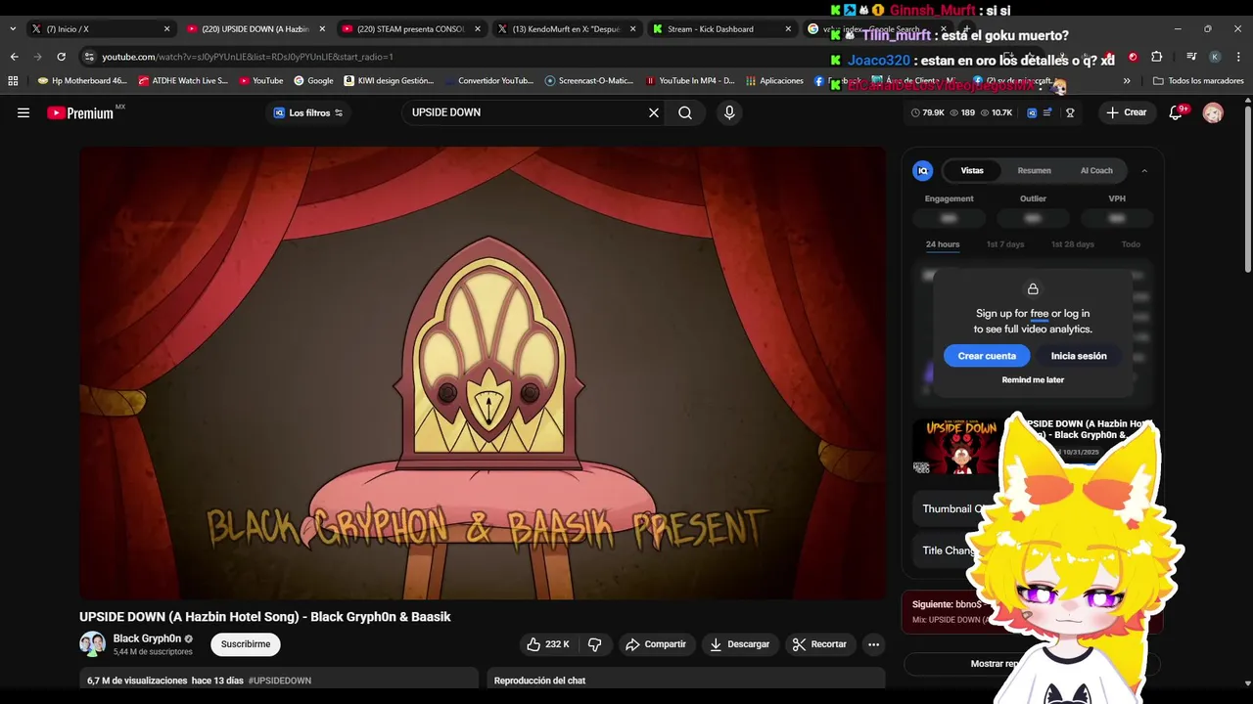
Task: Start voice search with the microphone
Action: pos(729,112)
